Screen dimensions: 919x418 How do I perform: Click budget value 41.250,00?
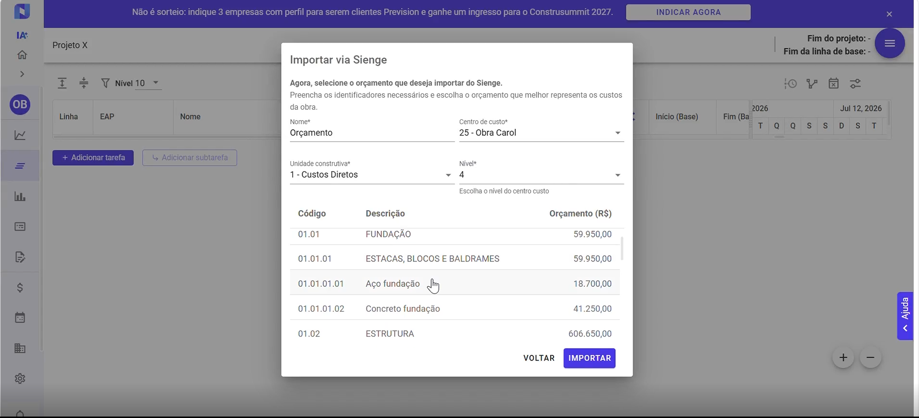click(x=592, y=309)
